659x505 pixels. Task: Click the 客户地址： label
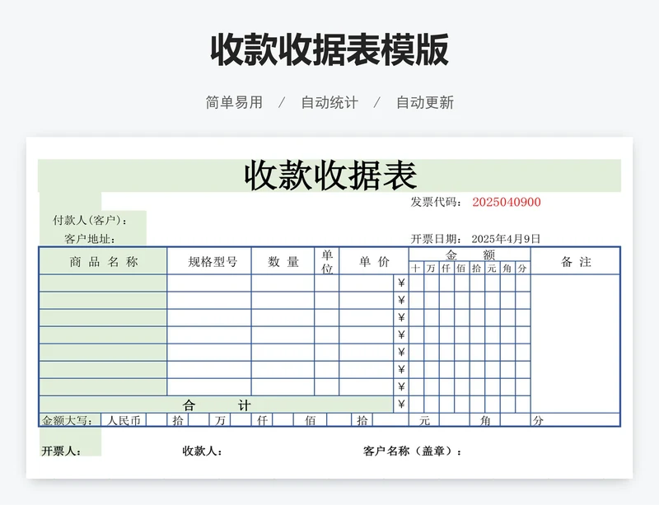coord(90,239)
